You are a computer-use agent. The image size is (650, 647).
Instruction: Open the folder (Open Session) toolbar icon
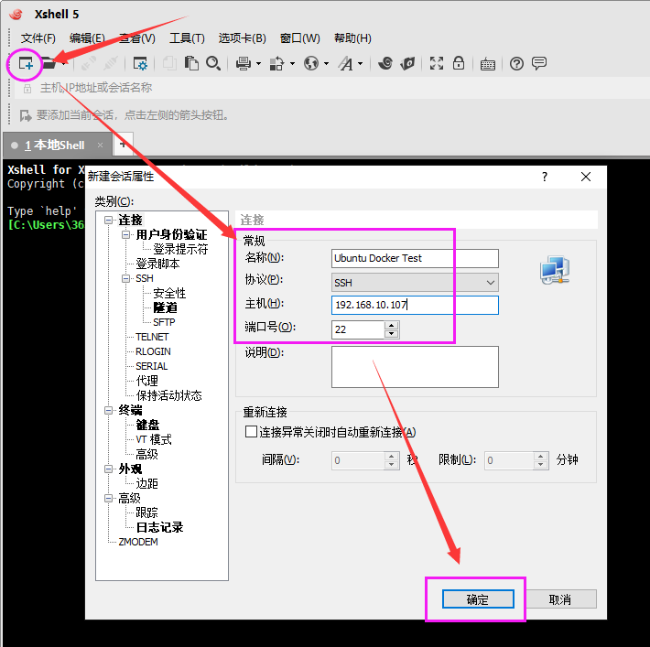(x=49, y=64)
